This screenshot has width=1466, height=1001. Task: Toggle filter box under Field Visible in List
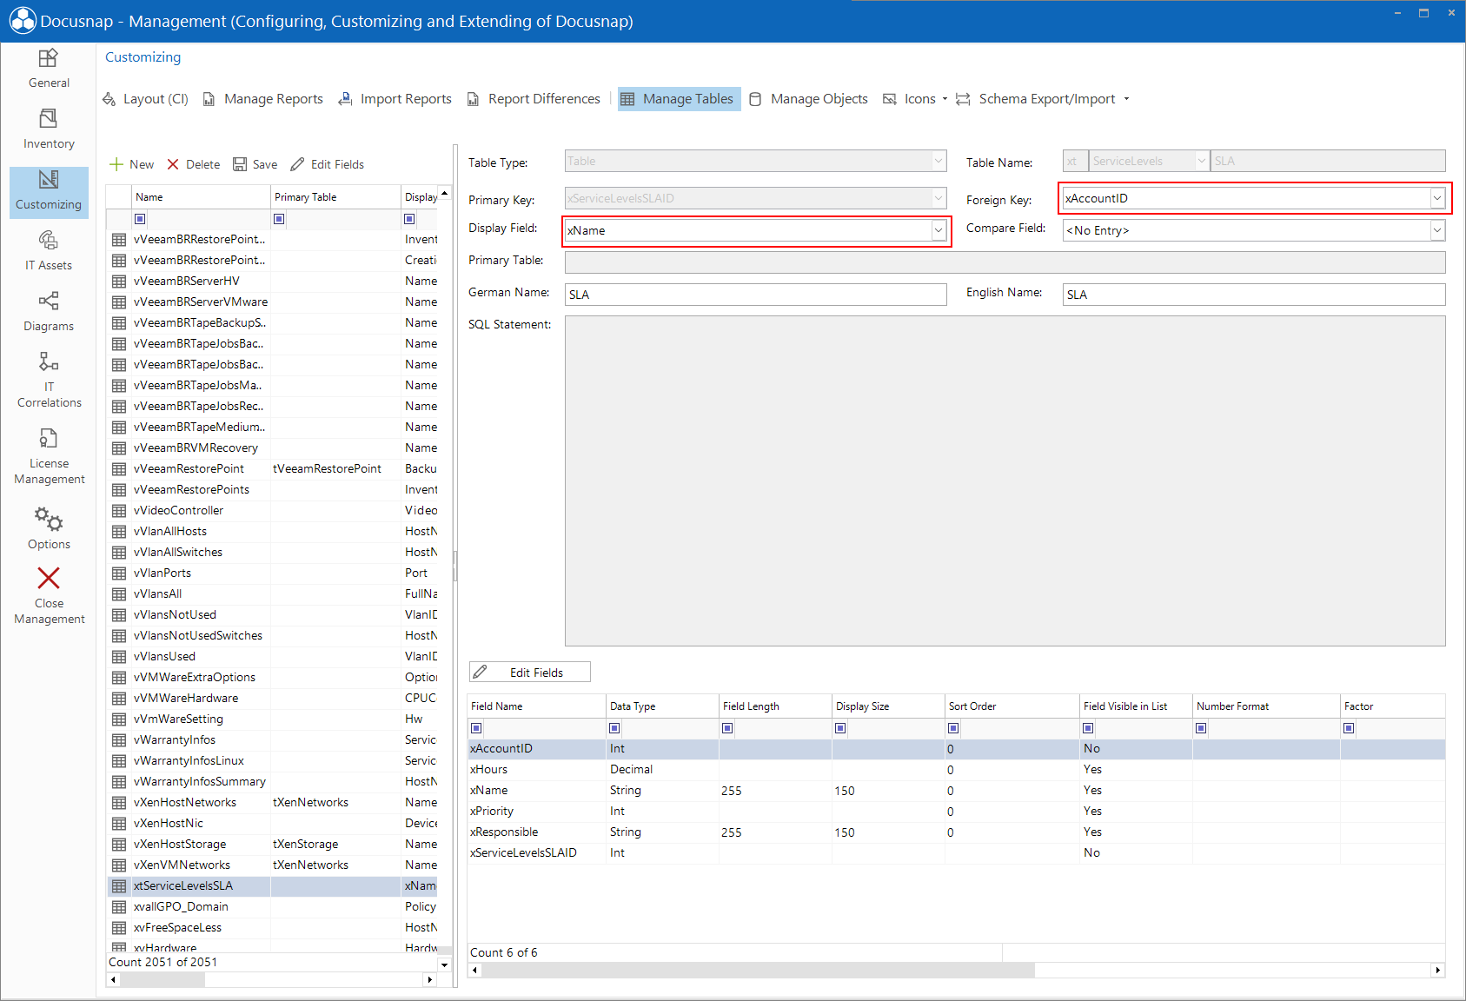pyautogui.click(x=1088, y=728)
